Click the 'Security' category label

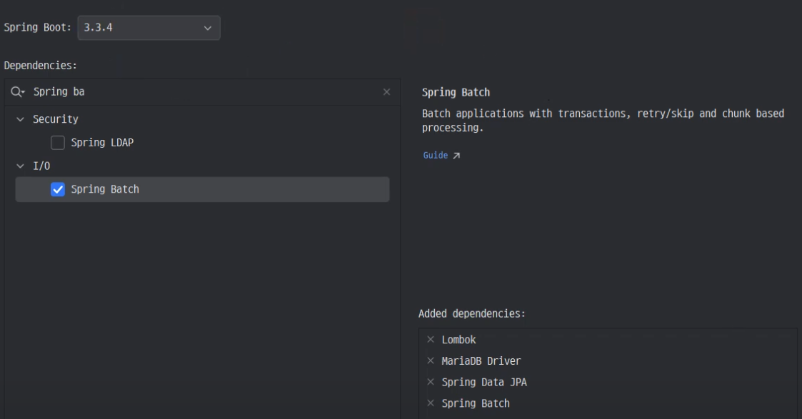pyautogui.click(x=56, y=120)
